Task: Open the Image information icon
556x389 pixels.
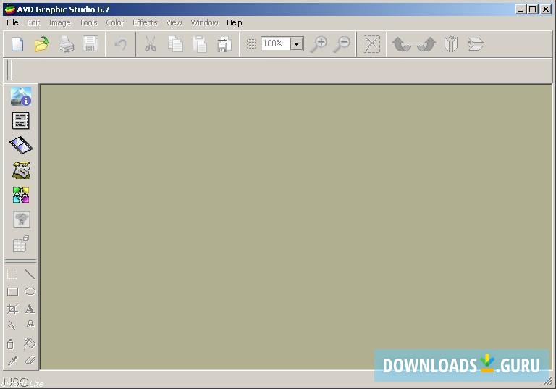Action: 21,96
